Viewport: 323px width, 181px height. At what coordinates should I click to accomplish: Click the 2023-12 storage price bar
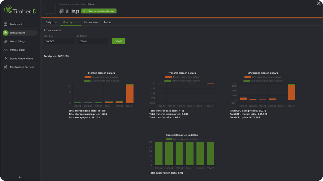(x=119, y=102)
